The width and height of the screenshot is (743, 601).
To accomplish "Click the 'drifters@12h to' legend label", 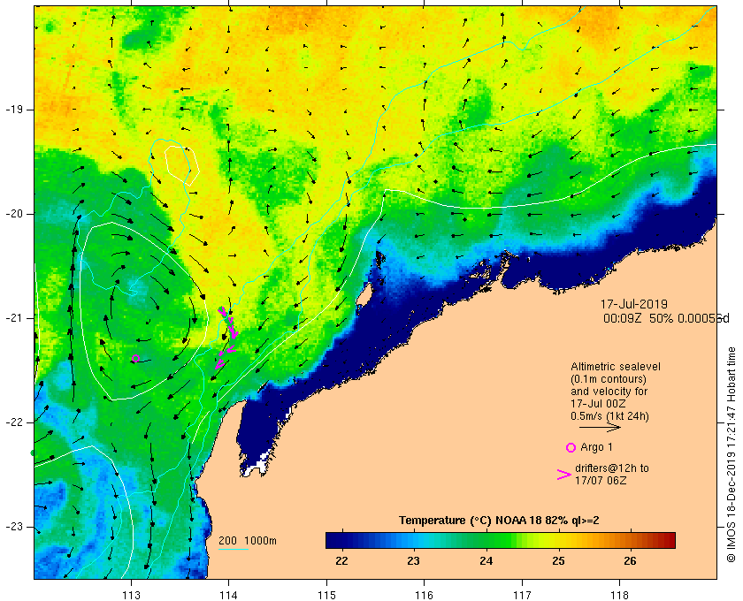I will (x=612, y=468).
